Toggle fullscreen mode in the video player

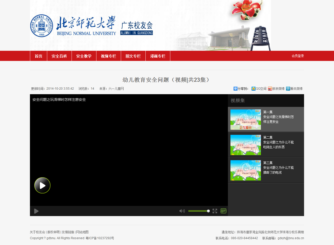click(x=215, y=211)
